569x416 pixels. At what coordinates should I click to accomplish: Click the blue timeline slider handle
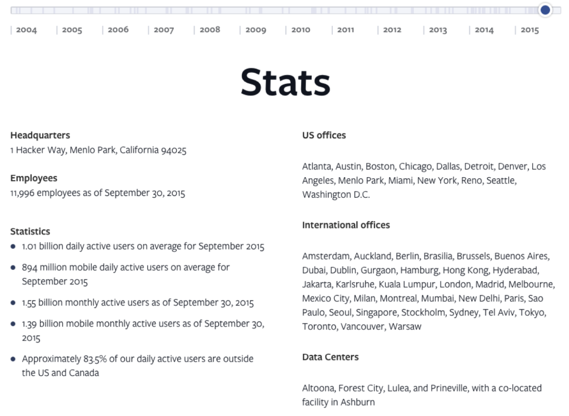[x=545, y=10]
